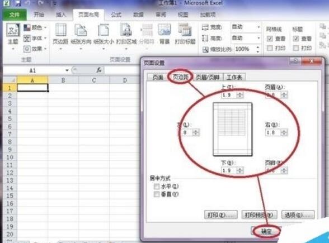Select the 打印区域 print area icon
The image size is (329, 243).
pos(126,34)
